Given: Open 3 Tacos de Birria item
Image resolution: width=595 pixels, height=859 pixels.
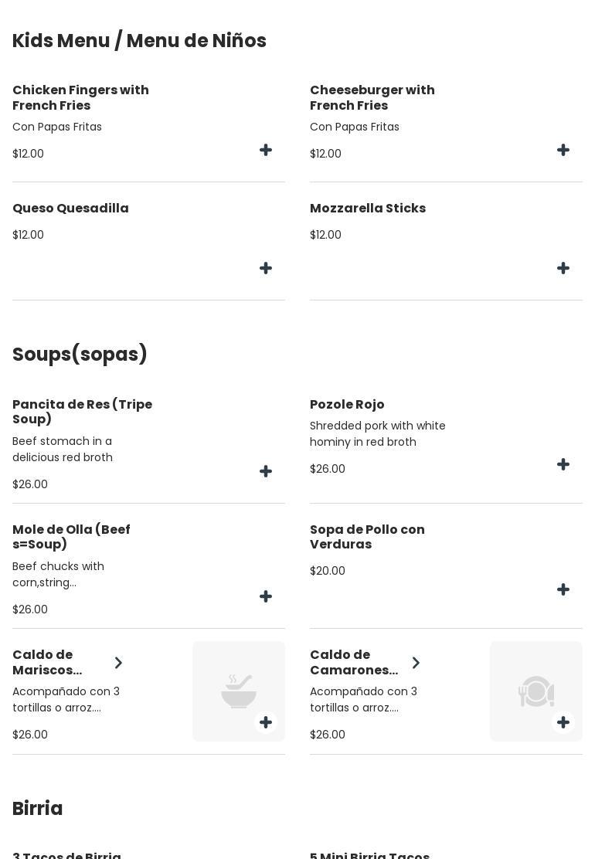Looking at the screenshot, I should pyautogui.click(x=66, y=855).
